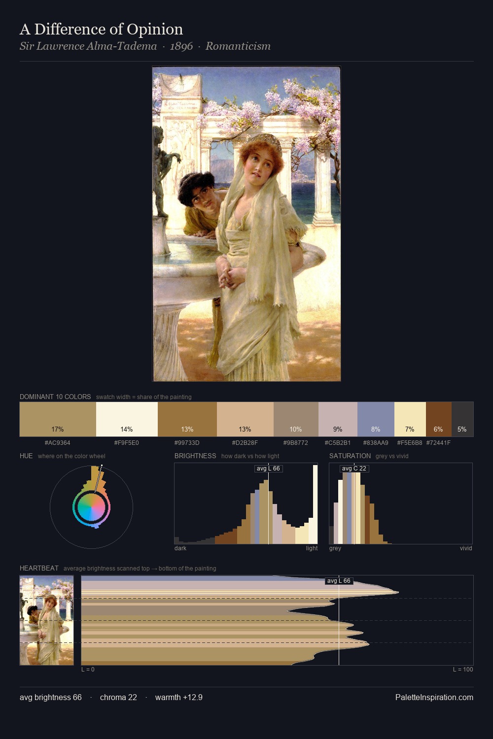
Task: Click the PaletteInspiration.com link
Action: pyautogui.click(x=434, y=697)
